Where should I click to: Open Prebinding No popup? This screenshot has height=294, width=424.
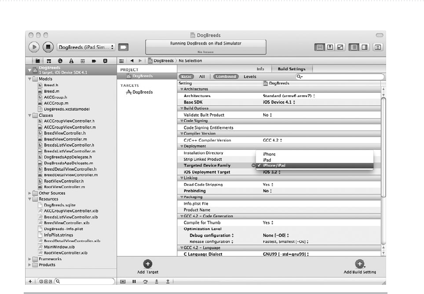(x=267, y=191)
